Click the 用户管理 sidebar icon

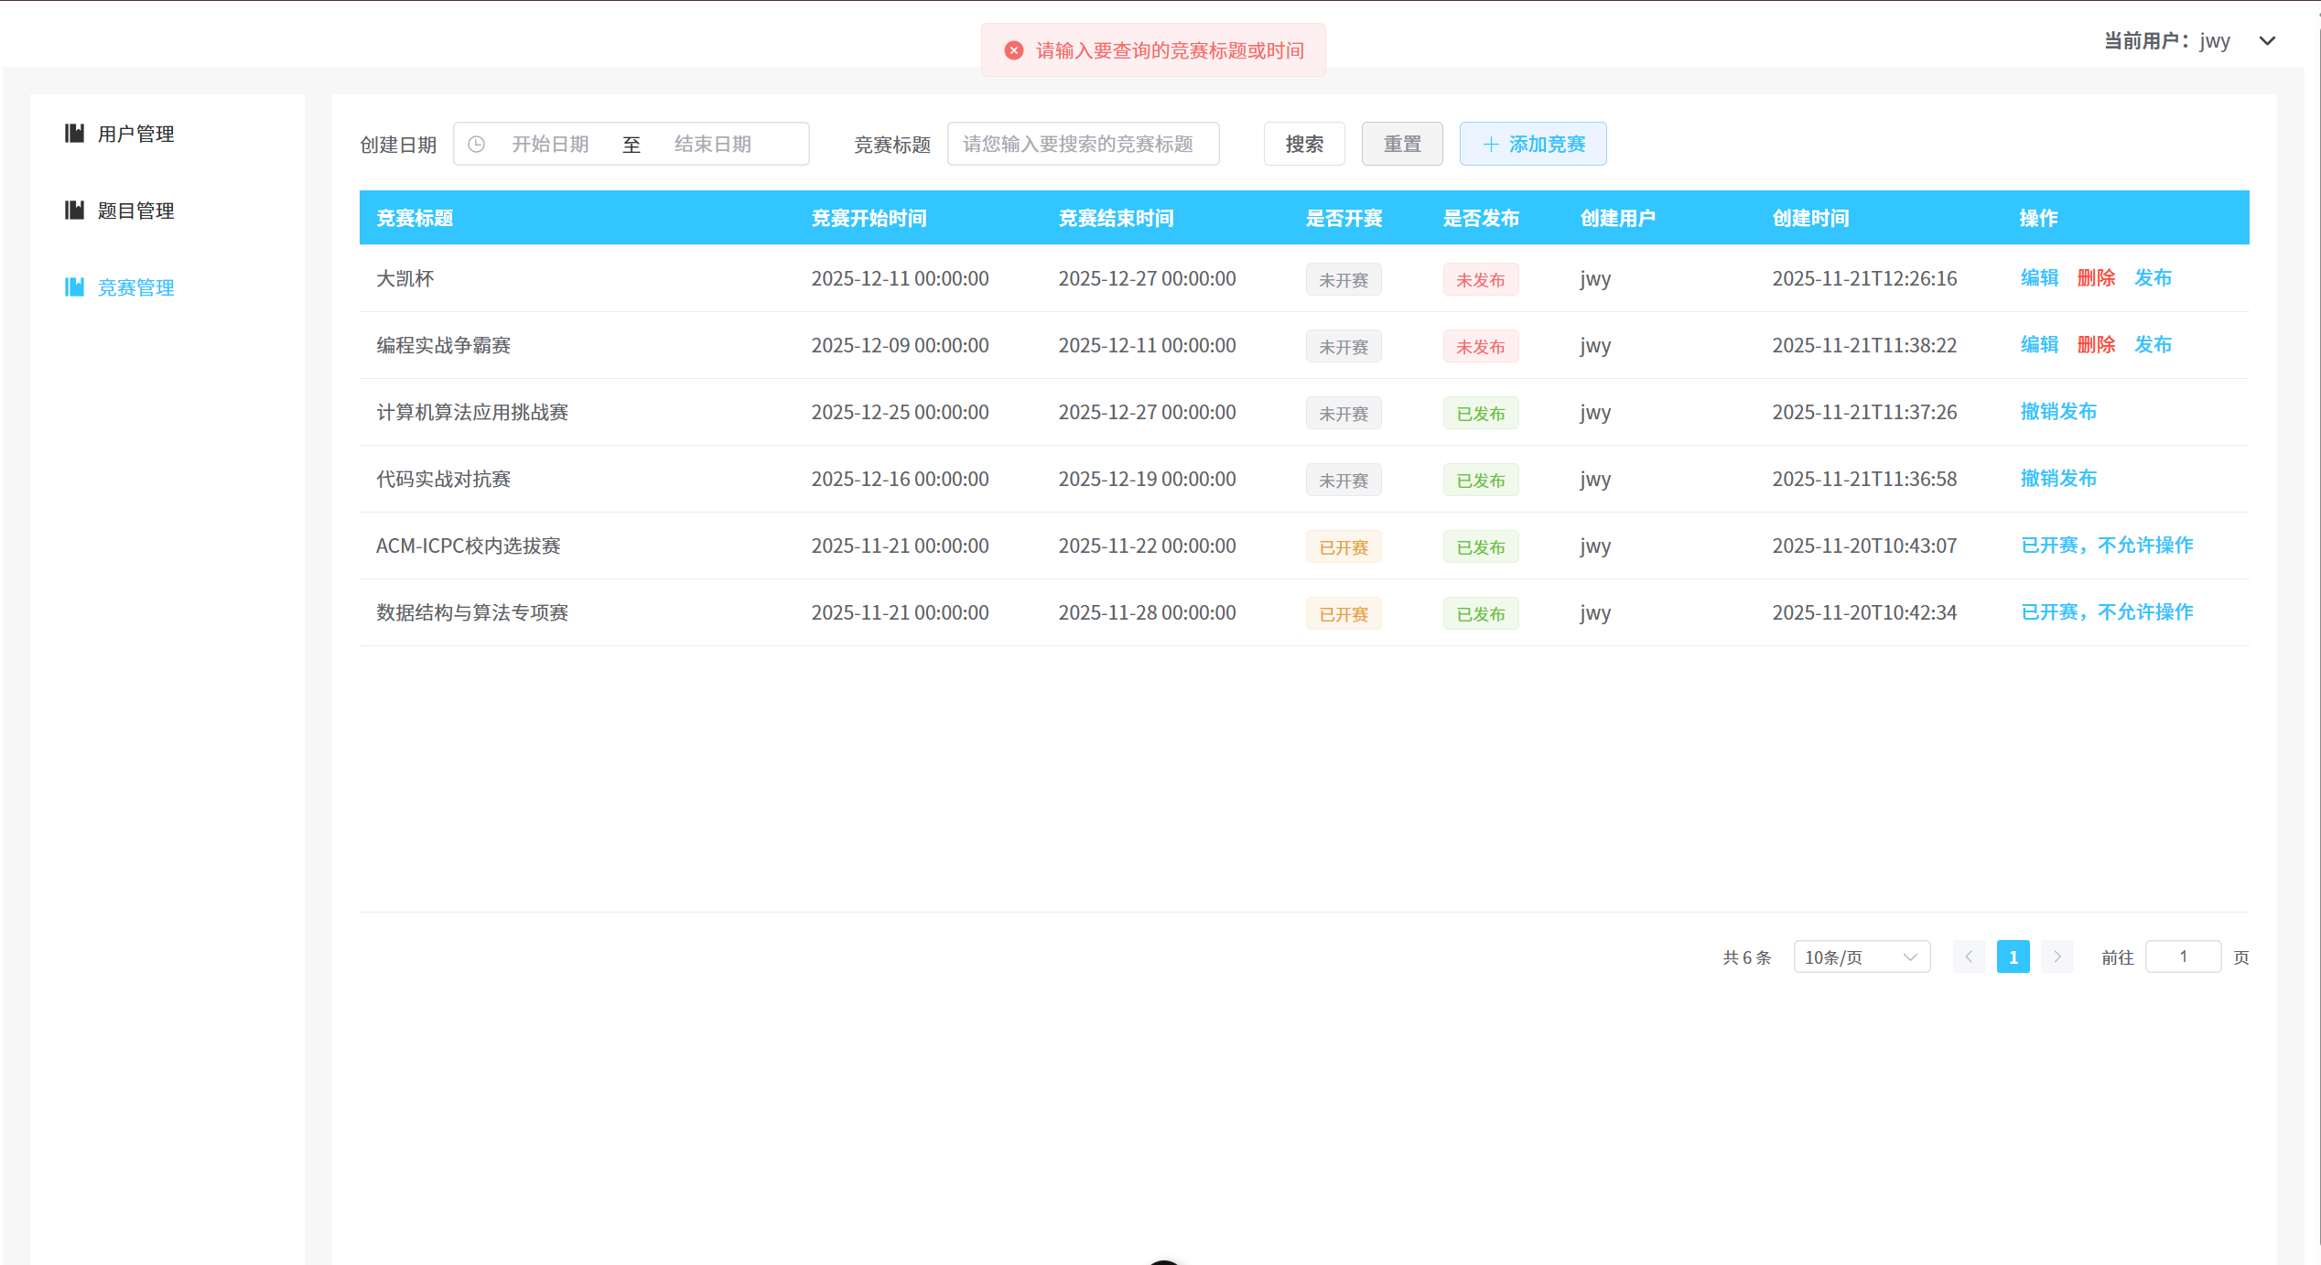click(x=74, y=134)
